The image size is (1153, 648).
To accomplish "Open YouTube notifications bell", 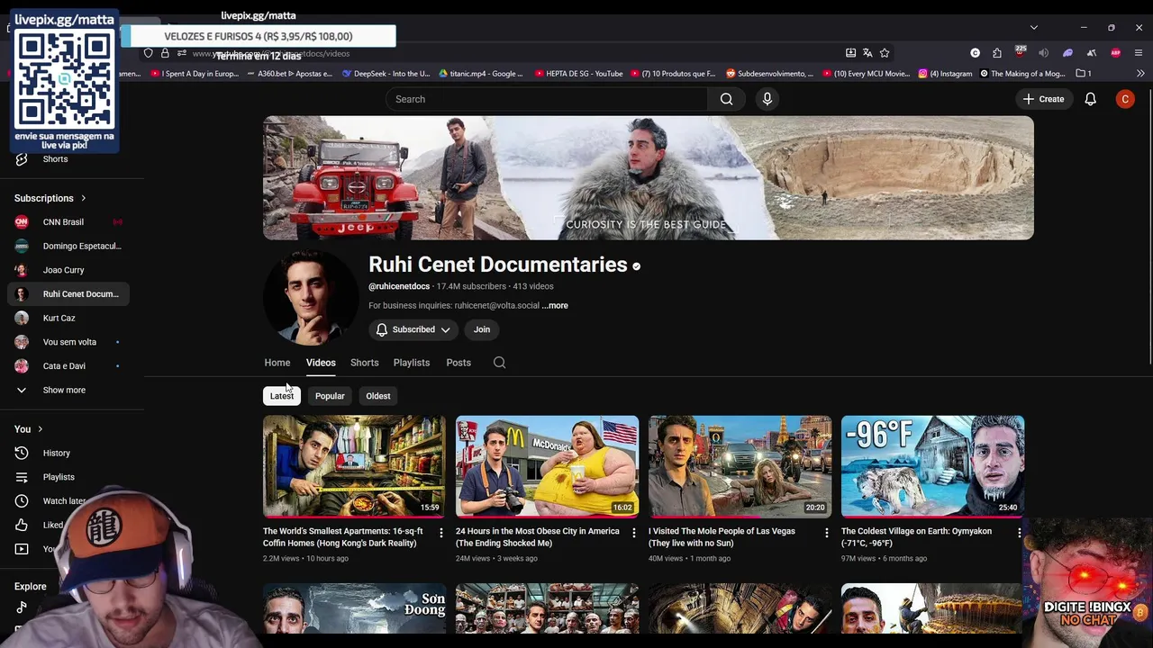I will point(1090,99).
